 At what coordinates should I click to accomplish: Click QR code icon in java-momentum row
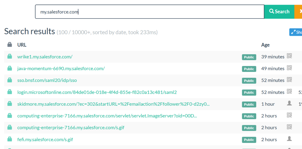click(289, 68)
